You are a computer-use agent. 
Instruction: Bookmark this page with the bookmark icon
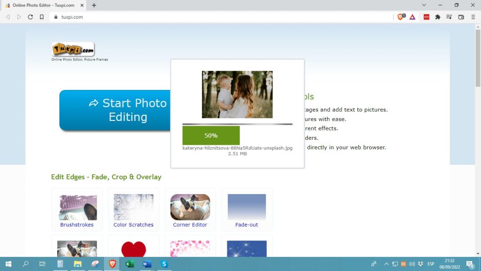(x=42, y=17)
